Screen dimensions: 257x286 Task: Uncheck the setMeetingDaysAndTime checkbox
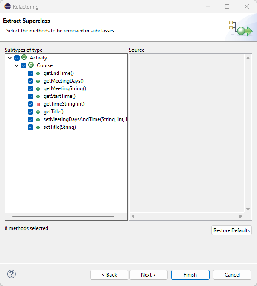coord(30,119)
